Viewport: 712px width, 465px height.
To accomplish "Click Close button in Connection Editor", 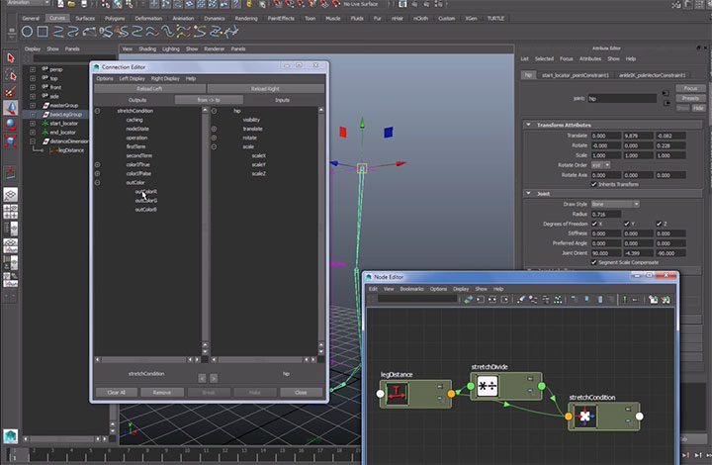I will click(x=301, y=393).
